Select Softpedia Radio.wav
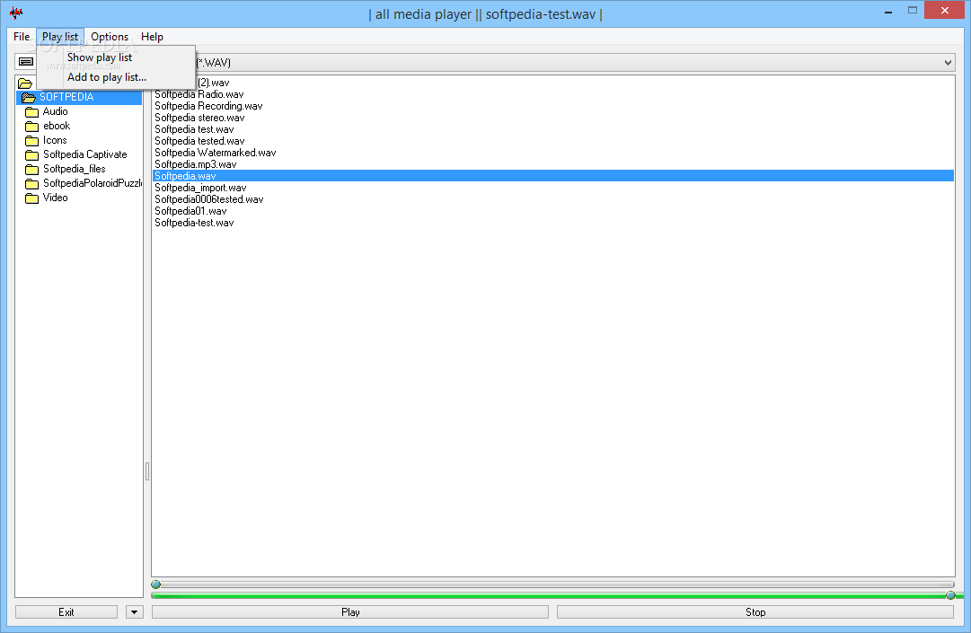 click(x=199, y=94)
